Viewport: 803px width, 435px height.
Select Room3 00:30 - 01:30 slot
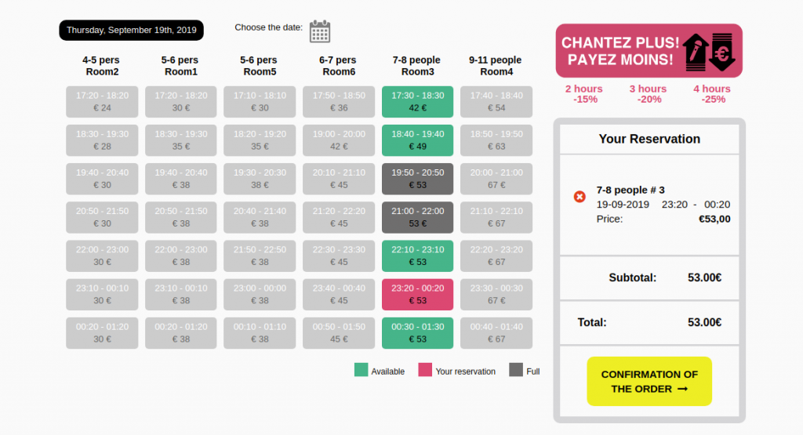coord(417,332)
